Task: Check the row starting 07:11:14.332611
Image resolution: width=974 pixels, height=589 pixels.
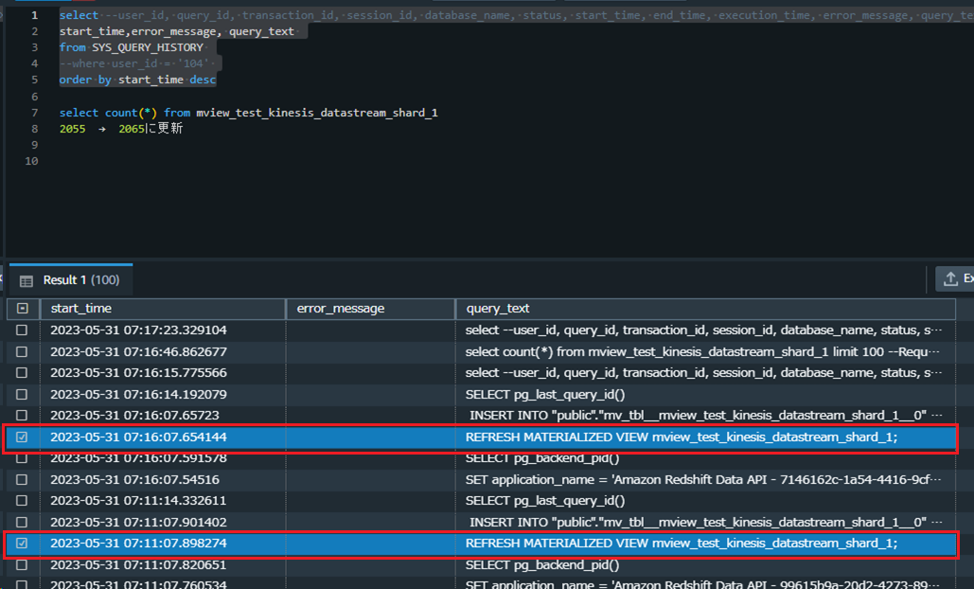Action: click(x=22, y=500)
